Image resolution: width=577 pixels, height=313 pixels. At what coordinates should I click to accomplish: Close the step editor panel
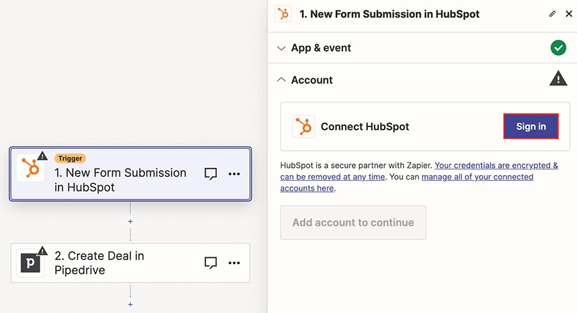pos(569,14)
